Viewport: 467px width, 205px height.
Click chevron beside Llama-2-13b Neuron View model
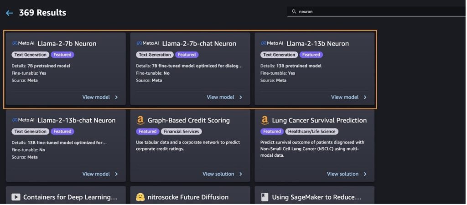pos(365,97)
